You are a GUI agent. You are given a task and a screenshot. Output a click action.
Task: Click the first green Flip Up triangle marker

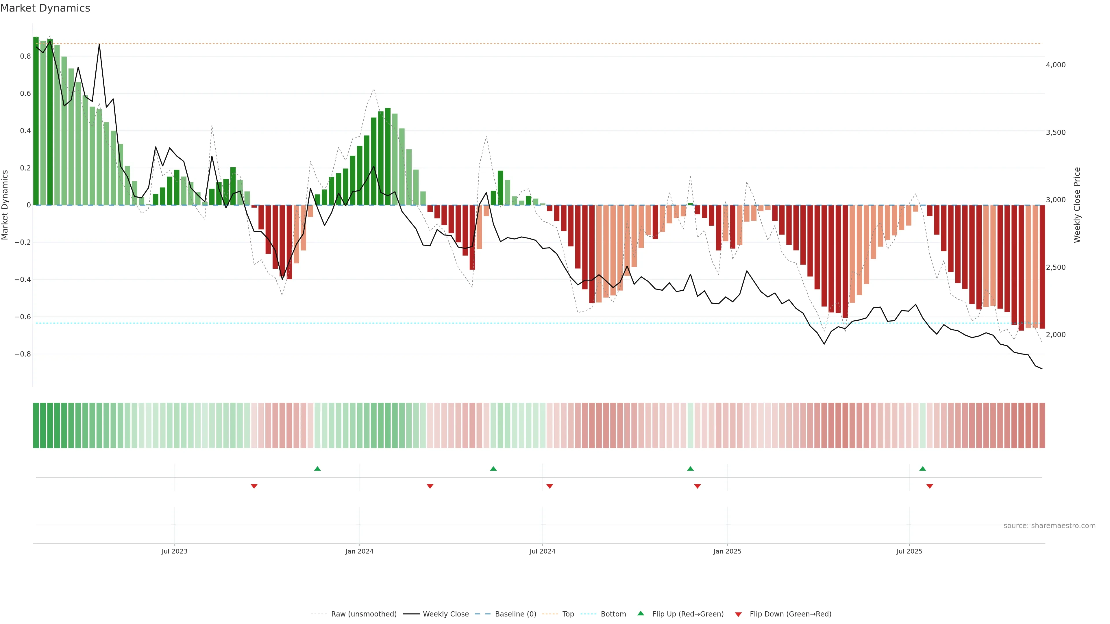[x=318, y=469]
